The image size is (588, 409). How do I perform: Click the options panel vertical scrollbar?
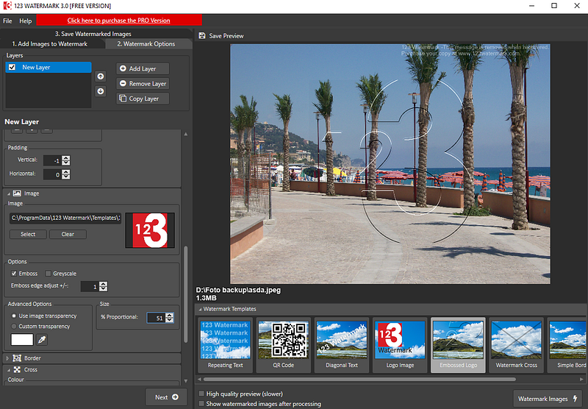click(x=186, y=294)
